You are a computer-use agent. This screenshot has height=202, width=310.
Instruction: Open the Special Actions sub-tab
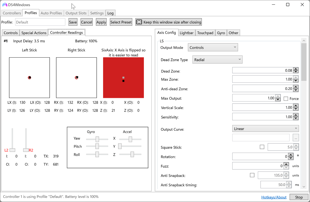pos(34,33)
